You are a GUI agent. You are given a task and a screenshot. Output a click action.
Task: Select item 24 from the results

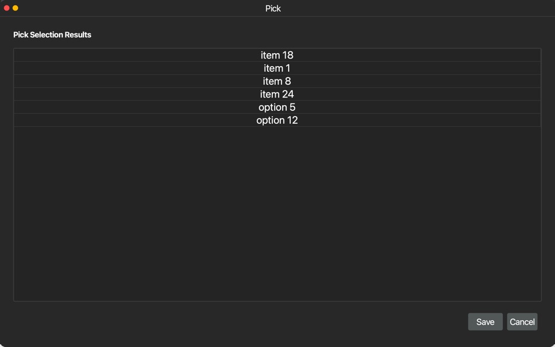click(x=277, y=93)
